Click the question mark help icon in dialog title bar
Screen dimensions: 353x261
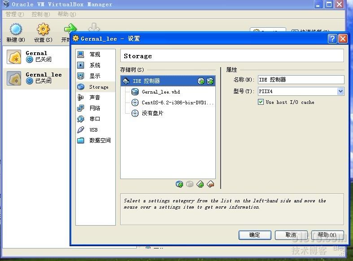pyautogui.click(x=332, y=39)
